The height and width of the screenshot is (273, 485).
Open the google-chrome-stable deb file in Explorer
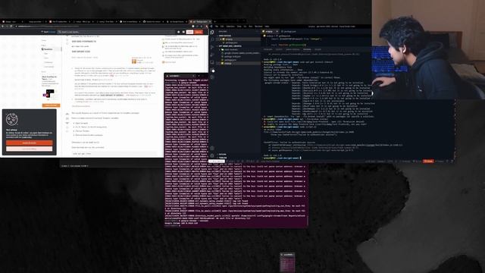(x=242, y=53)
